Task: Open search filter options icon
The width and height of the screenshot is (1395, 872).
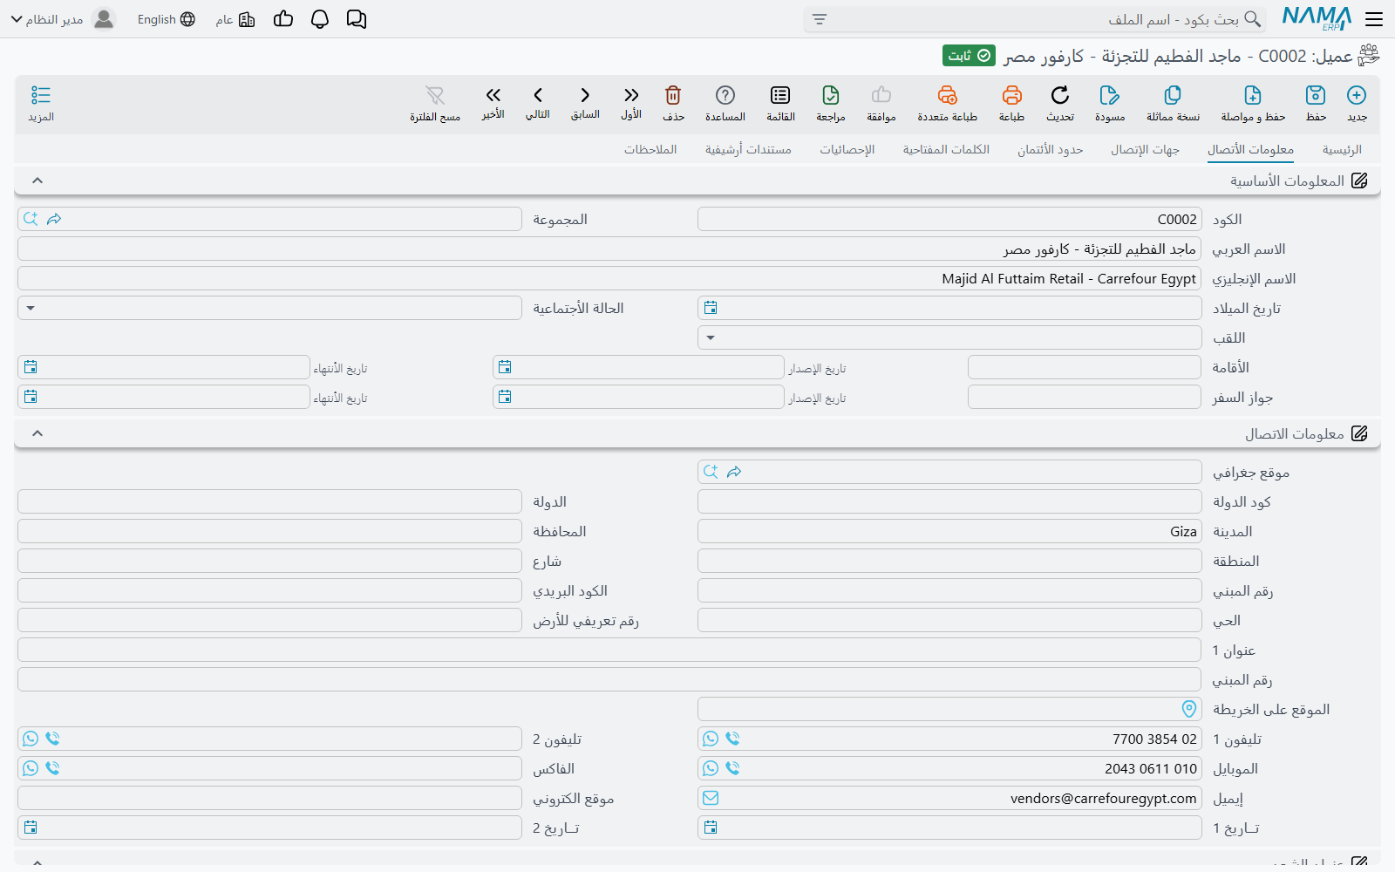Action: click(820, 19)
